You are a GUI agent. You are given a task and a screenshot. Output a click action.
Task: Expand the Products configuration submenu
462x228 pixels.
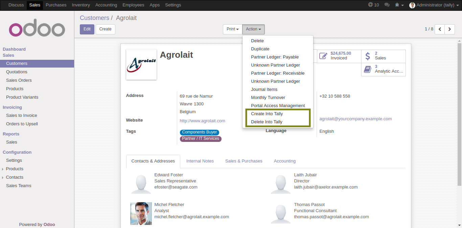pos(15,169)
